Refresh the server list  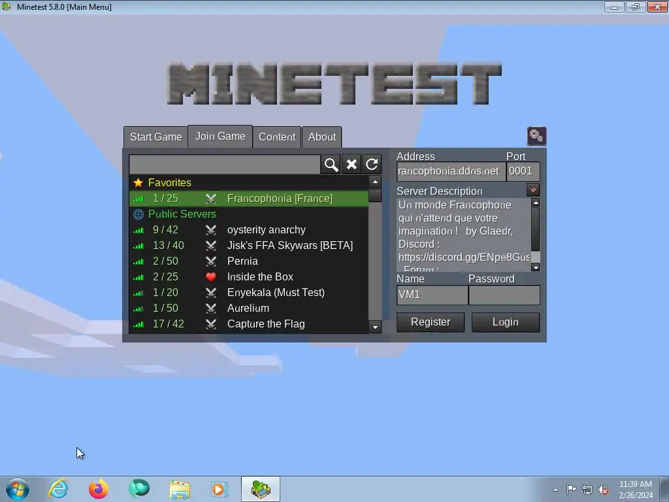point(372,164)
